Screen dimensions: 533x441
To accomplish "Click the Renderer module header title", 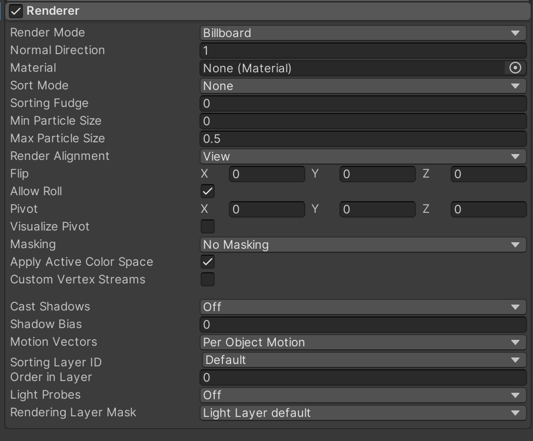I will point(53,11).
